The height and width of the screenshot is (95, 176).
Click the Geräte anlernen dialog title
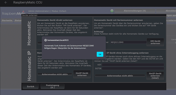click(x=30, y=15)
